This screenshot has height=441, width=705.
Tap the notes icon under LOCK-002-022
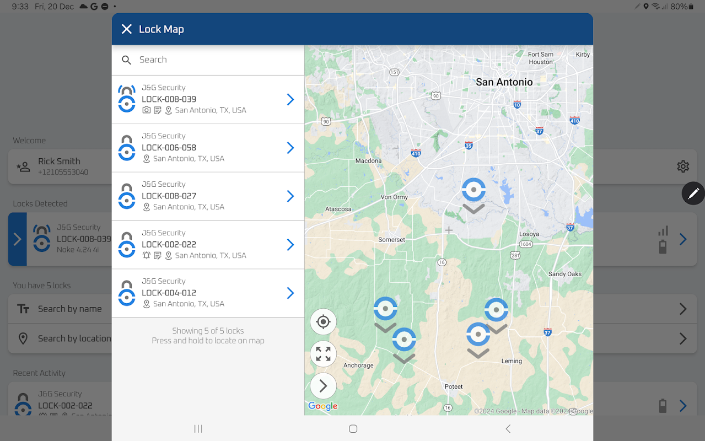[158, 255]
